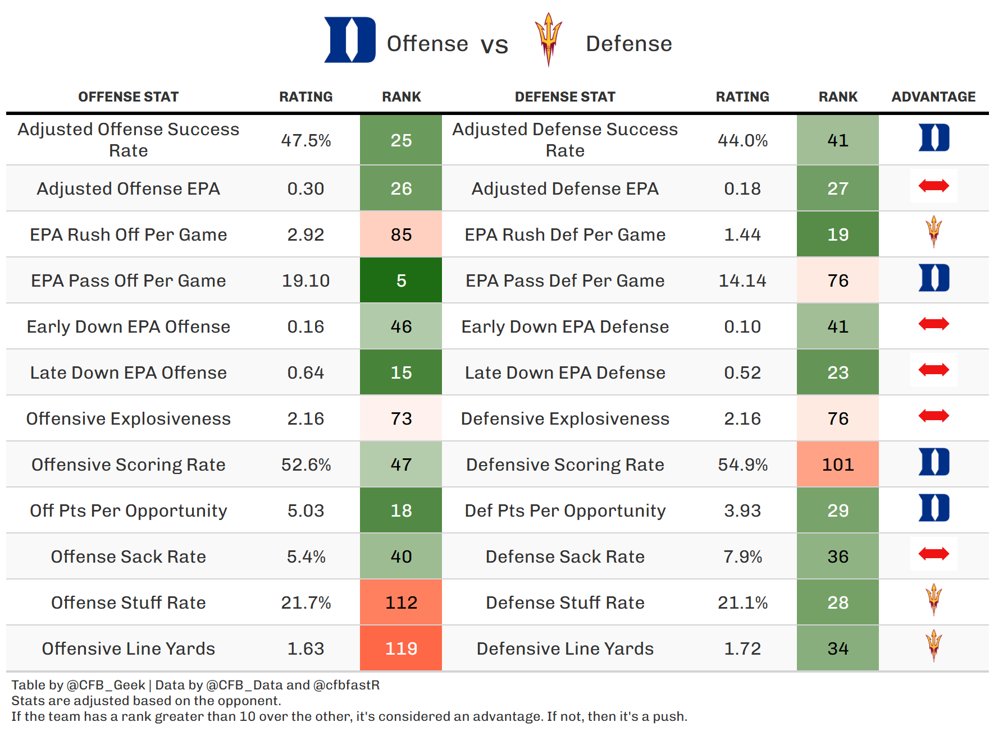The image size is (994, 736).
Task: Click push arrow in Sack Rate row
Action: pyautogui.click(x=933, y=554)
